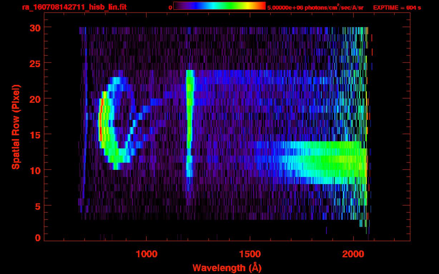Click the EXPTIME = 604 s text
Viewport: 439px width, 274px height.
tap(397, 7)
